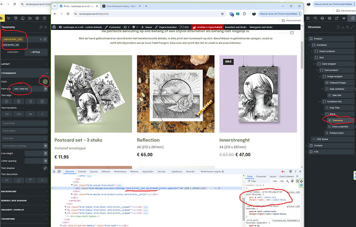Viewport: 356px width, 227px height.
Task: Toggle .cls editor in DevTools Styles
Action: 281,181
